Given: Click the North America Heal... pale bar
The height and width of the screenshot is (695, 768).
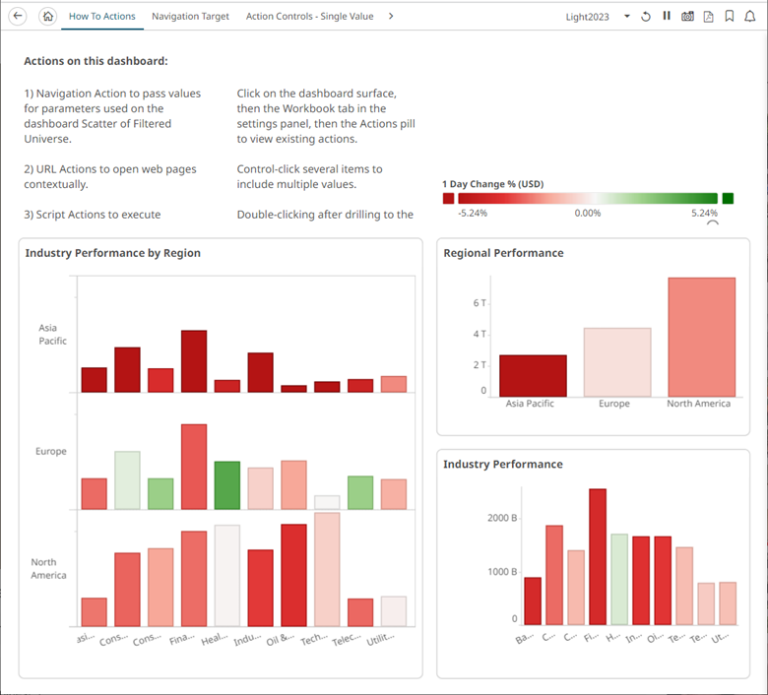Looking at the screenshot, I should tap(227, 576).
